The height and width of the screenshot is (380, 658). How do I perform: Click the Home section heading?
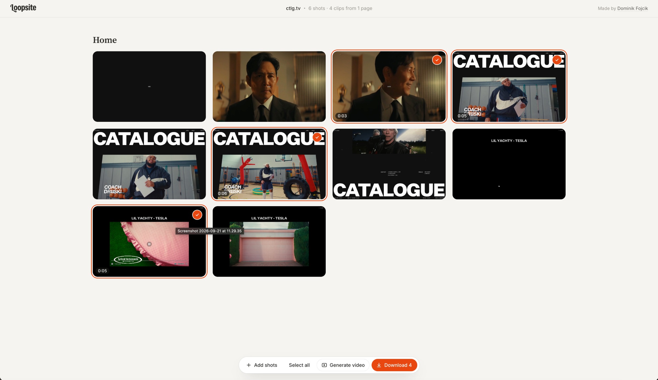click(x=105, y=40)
